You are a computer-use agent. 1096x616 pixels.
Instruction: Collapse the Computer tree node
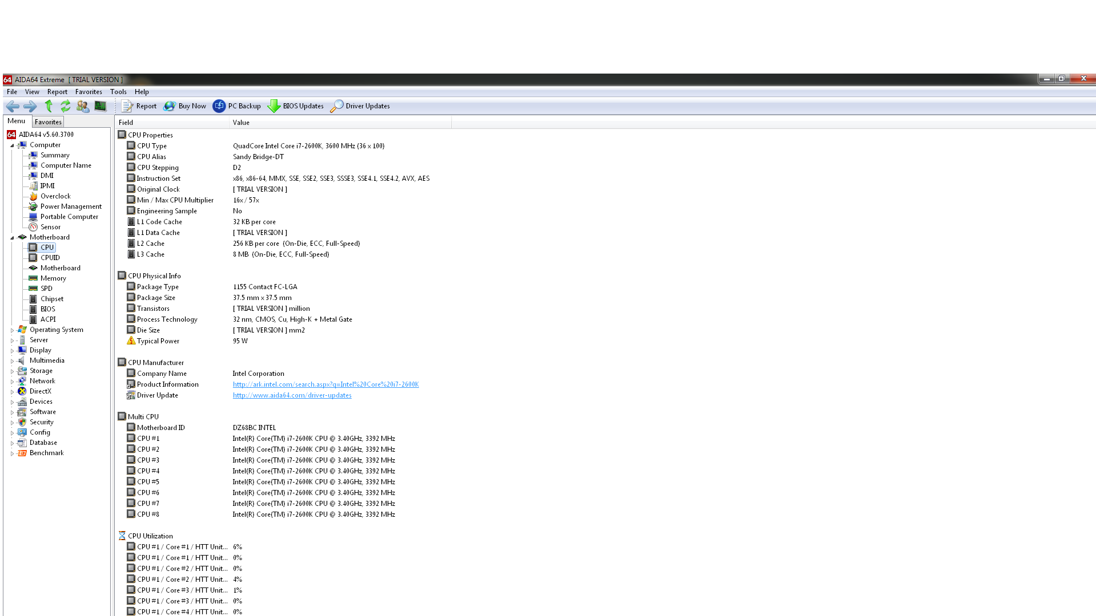(x=12, y=145)
